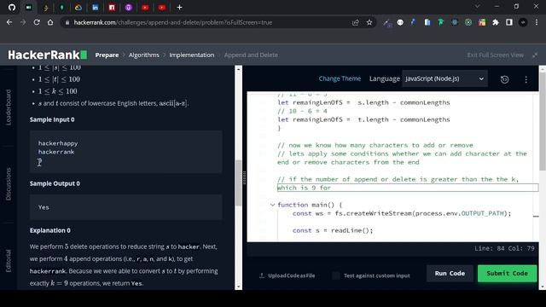Open the Extensions puzzle menu
The height and width of the screenshot is (307, 546).
coord(496,22)
